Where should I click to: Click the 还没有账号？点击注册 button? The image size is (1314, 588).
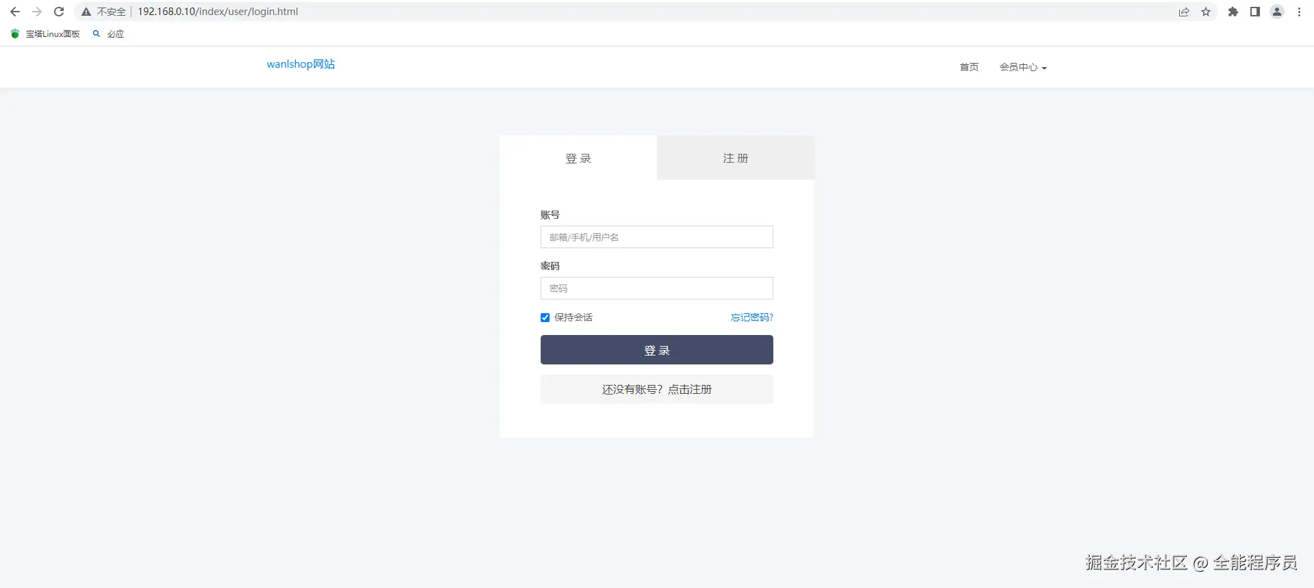657,389
